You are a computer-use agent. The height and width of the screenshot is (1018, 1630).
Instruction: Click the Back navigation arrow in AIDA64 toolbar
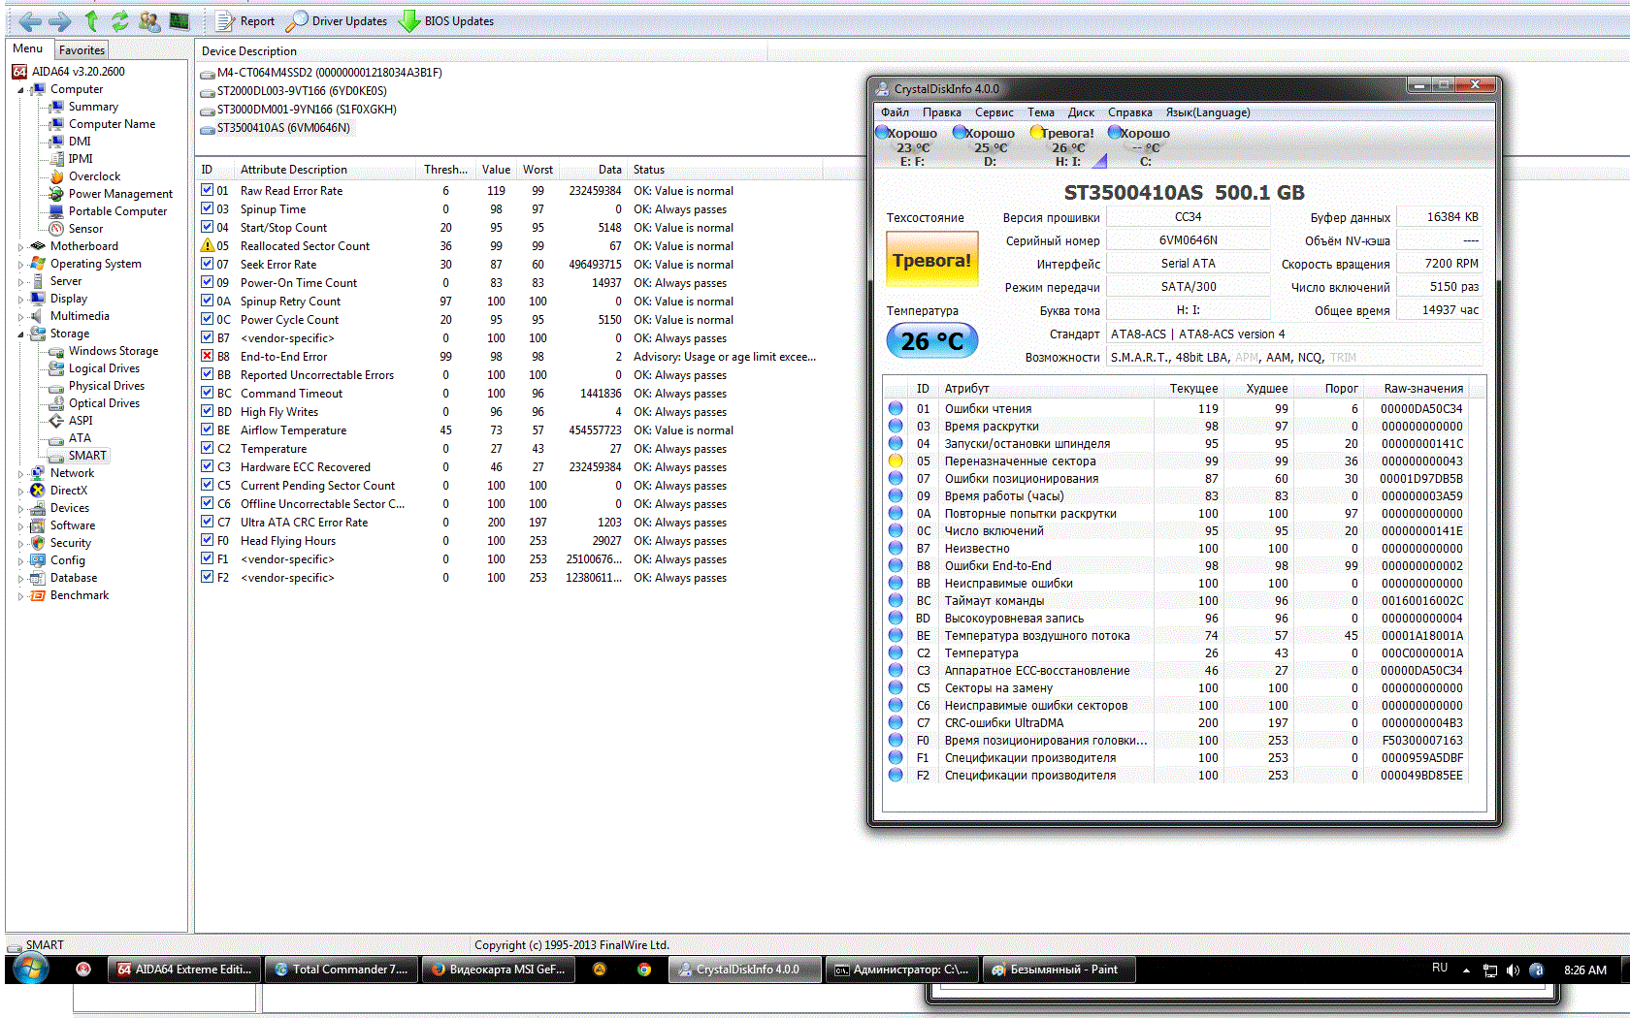click(29, 20)
